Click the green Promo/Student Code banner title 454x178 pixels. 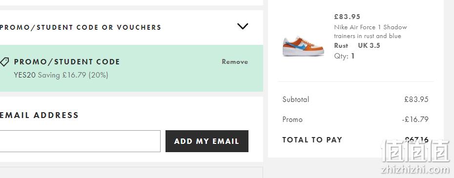(x=67, y=61)
